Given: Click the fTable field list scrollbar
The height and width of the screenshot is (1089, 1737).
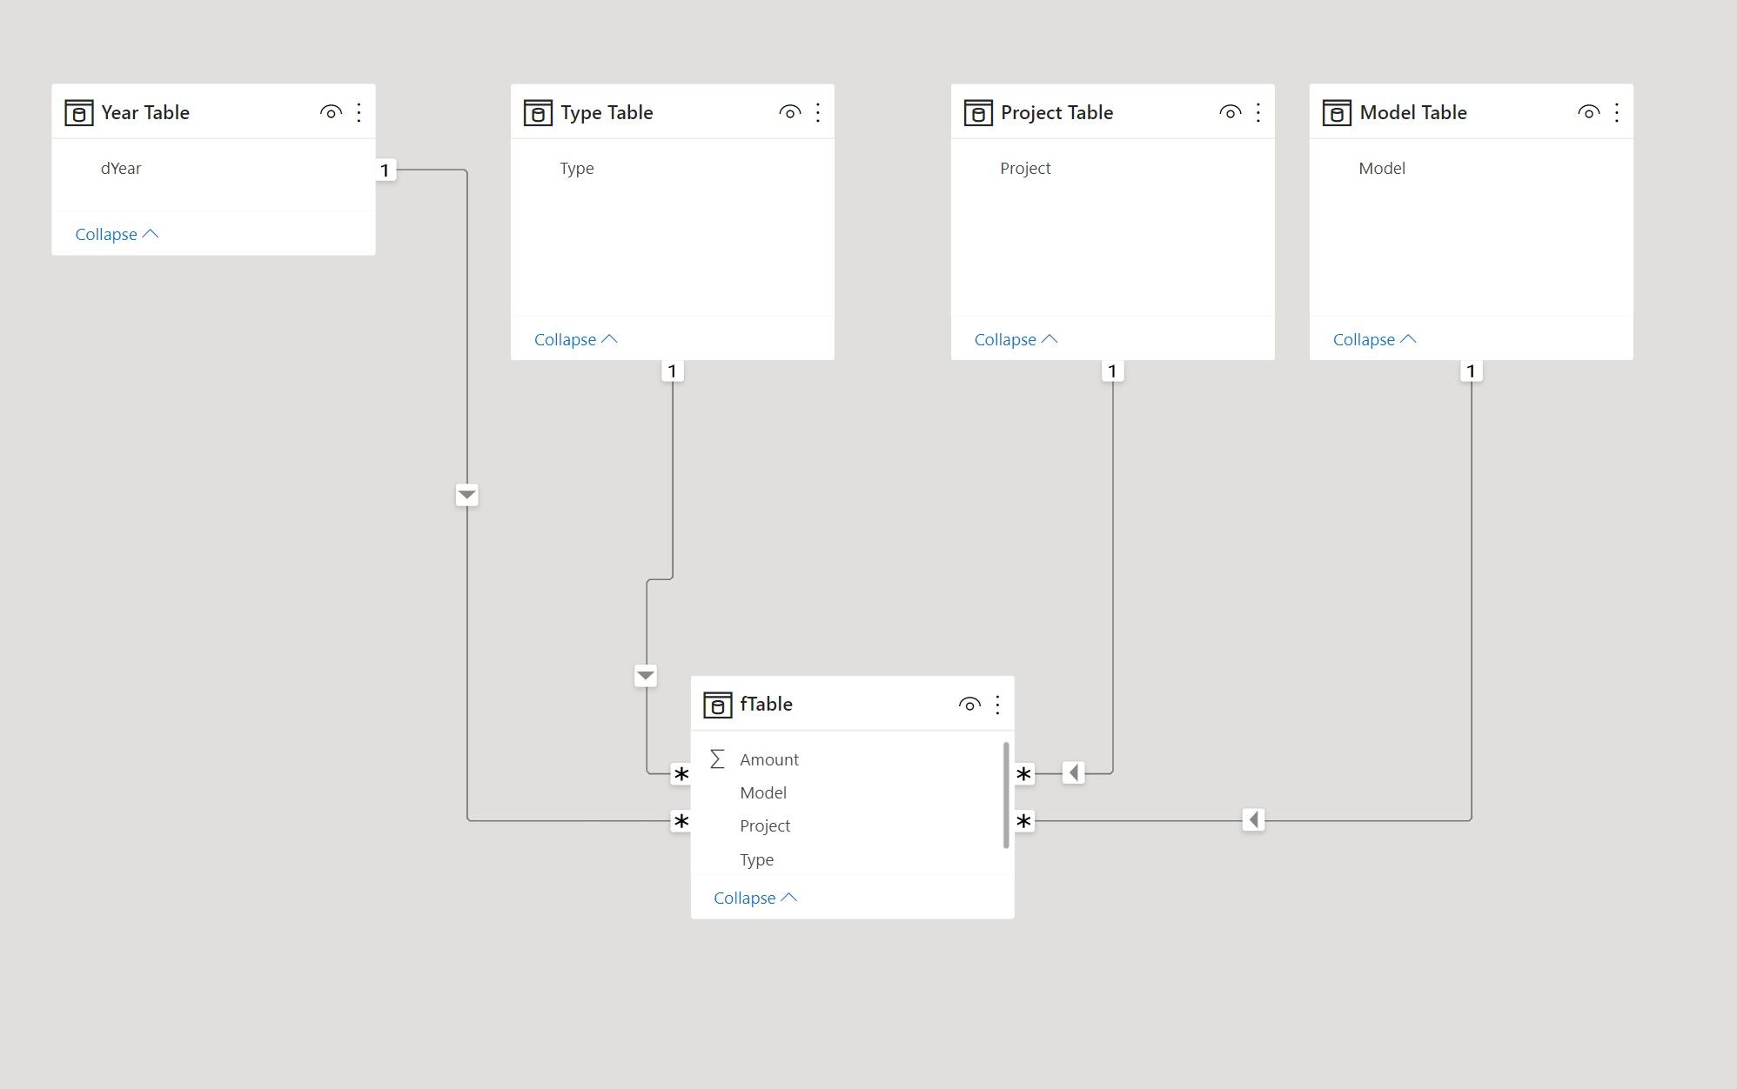Looking at the screenshot, I should pyautogui.click(x=1006, y=795).
